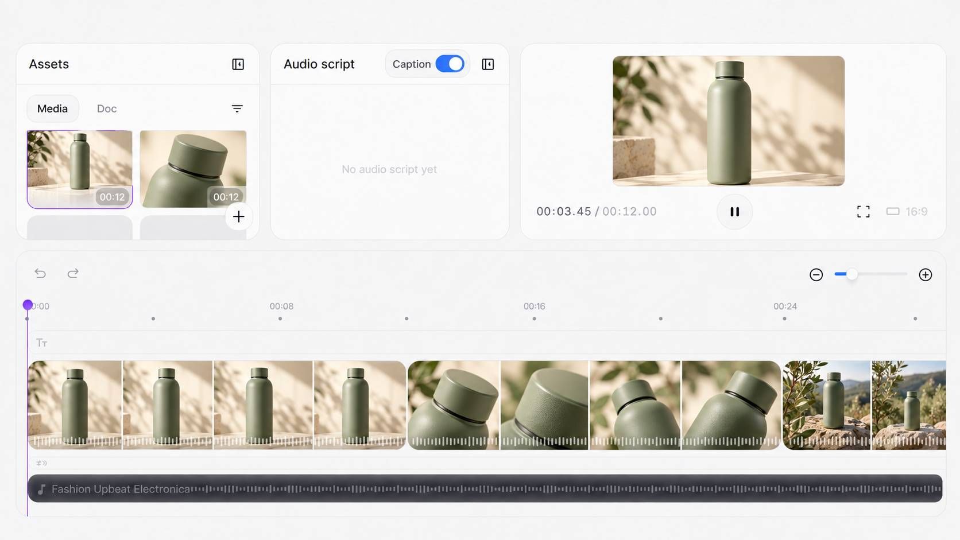Select the first bottle clip on timeline
960x540 pixels.
[x=217, y=405]
